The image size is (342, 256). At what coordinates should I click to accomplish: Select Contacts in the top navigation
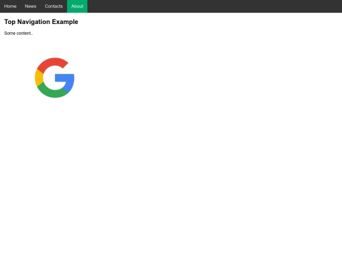[54, 6]
